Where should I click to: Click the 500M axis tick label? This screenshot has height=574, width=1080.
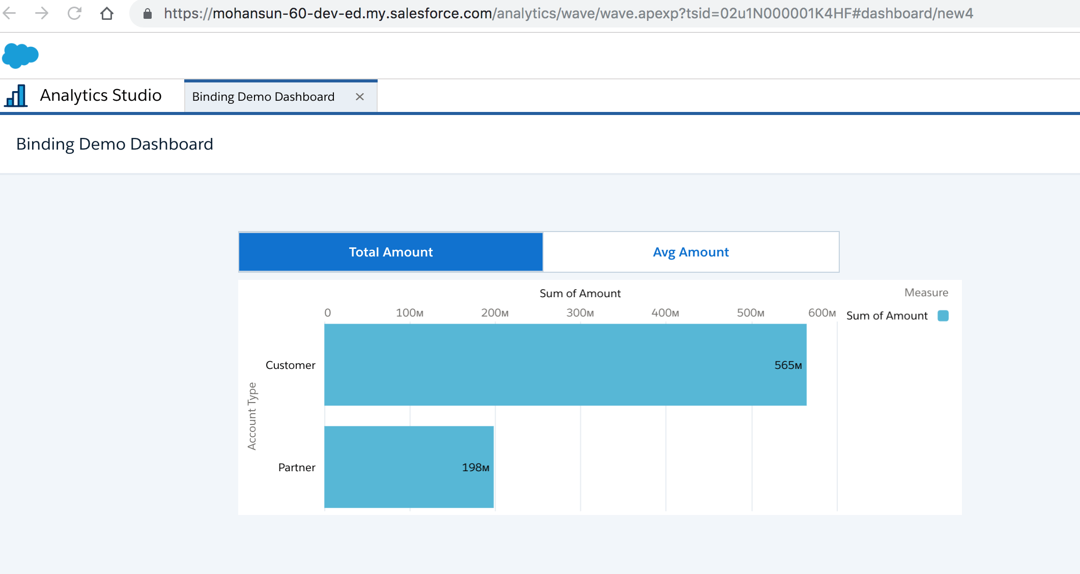(751, 313)
